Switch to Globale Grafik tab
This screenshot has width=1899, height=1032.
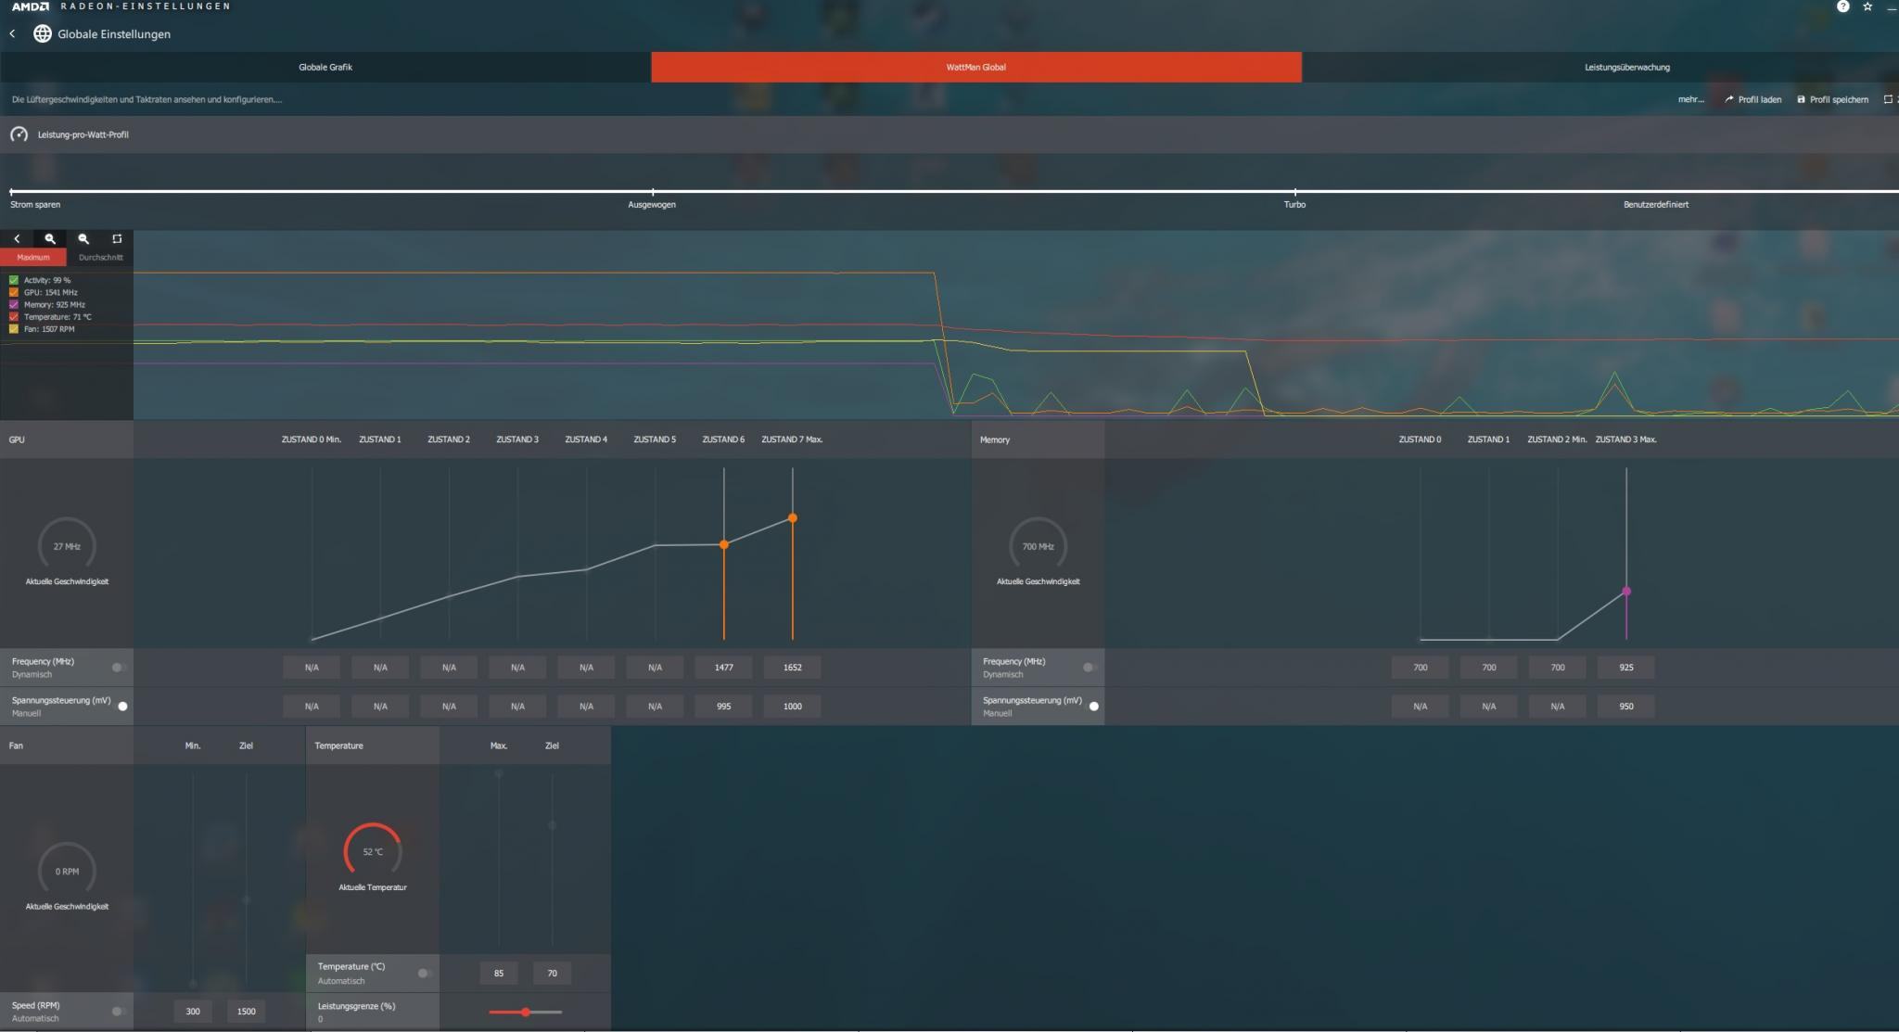(x=325, y=67)
